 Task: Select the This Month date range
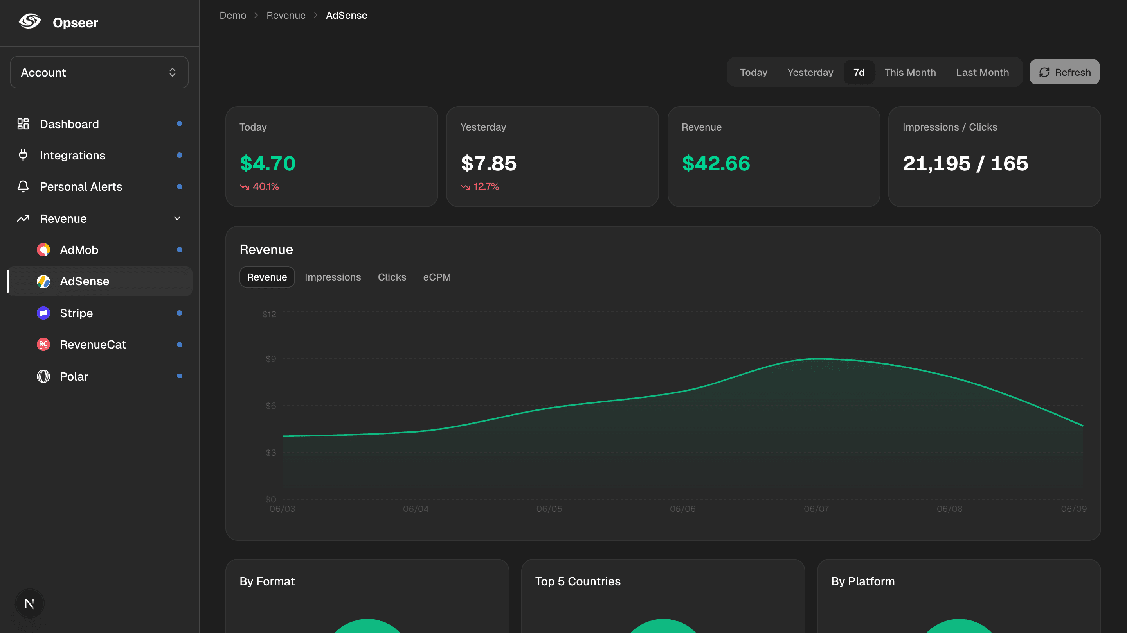click(x=910, y=72)
